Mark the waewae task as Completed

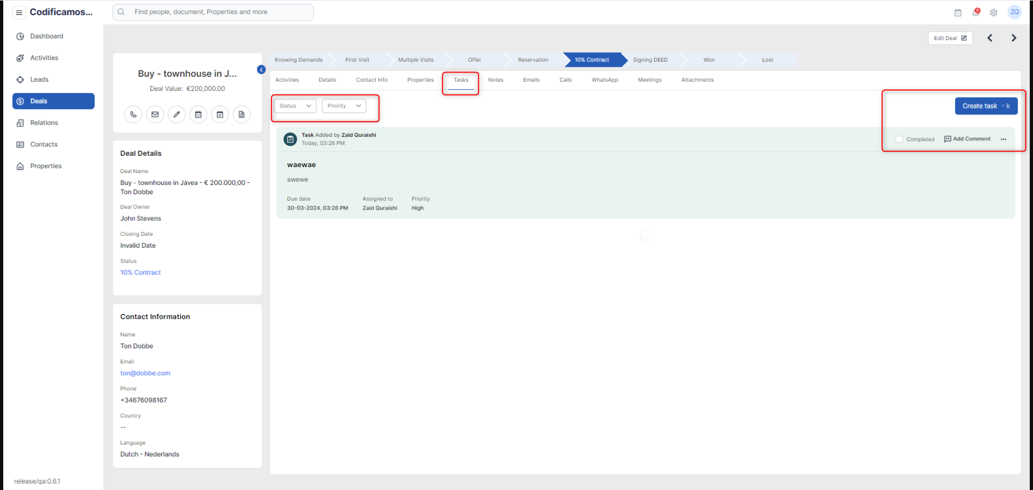point(899,139)
